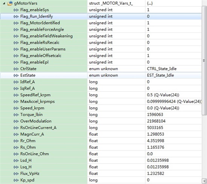This screenshot has width=207, height=184.
Task: Click variable icon beside Flux_VpHz
Action: point(16,173)
